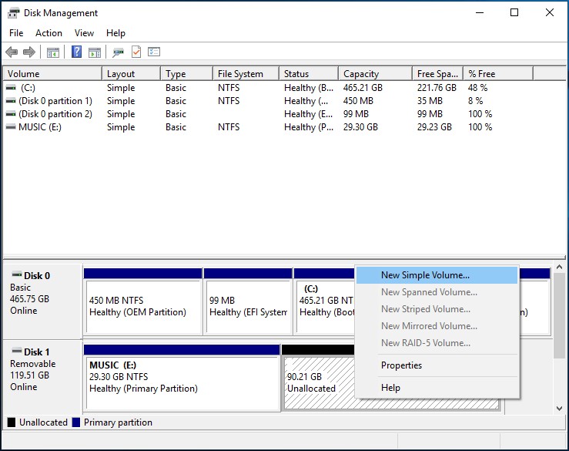Click the 48 % free cell
Image resolution: width=569 pixels, height=451 pixels.
coord(477,88)
